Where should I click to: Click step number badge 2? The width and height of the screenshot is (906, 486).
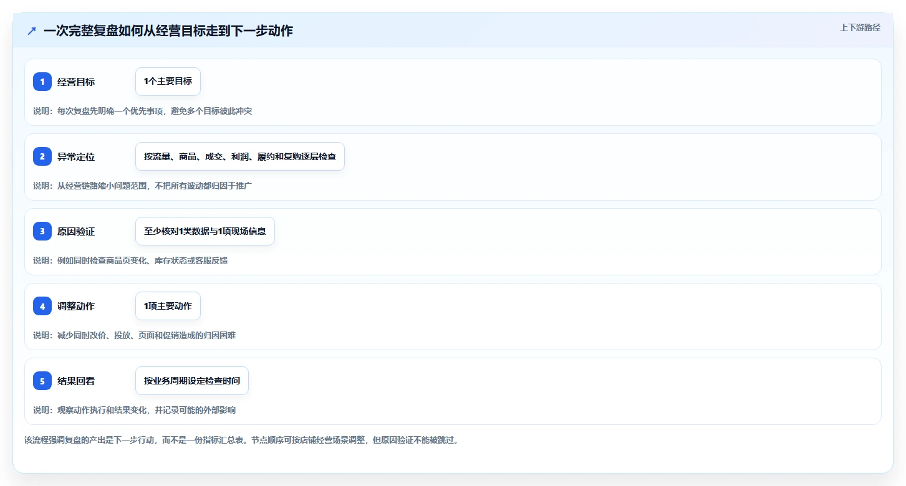(x=42, y=156)
